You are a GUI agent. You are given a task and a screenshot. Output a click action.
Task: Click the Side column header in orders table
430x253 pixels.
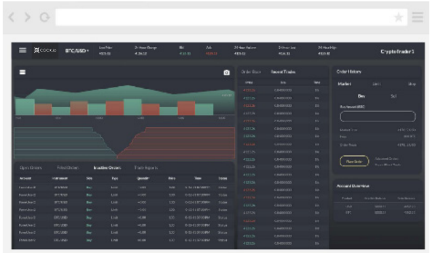(x=89, y=178)
